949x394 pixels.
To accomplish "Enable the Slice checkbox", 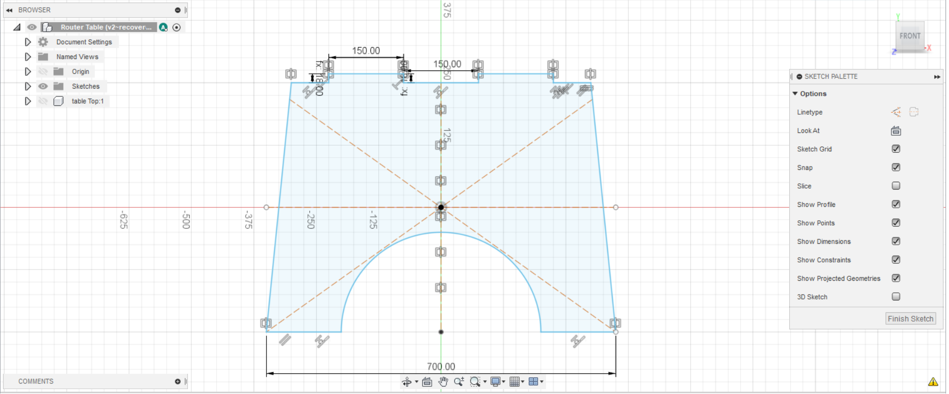I will point(896,186).
